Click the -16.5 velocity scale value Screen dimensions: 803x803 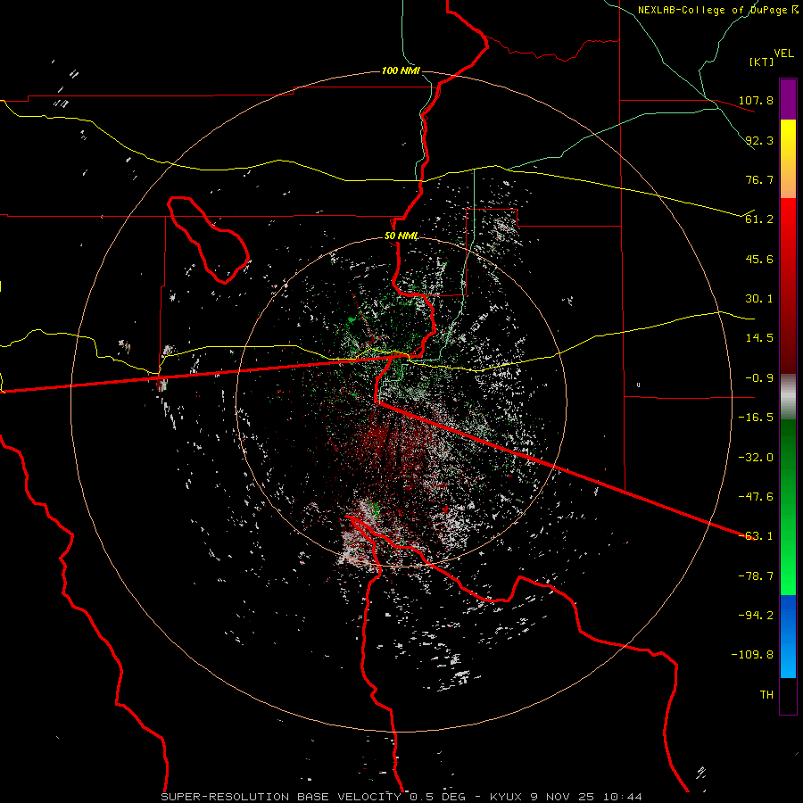pos(756,418)
